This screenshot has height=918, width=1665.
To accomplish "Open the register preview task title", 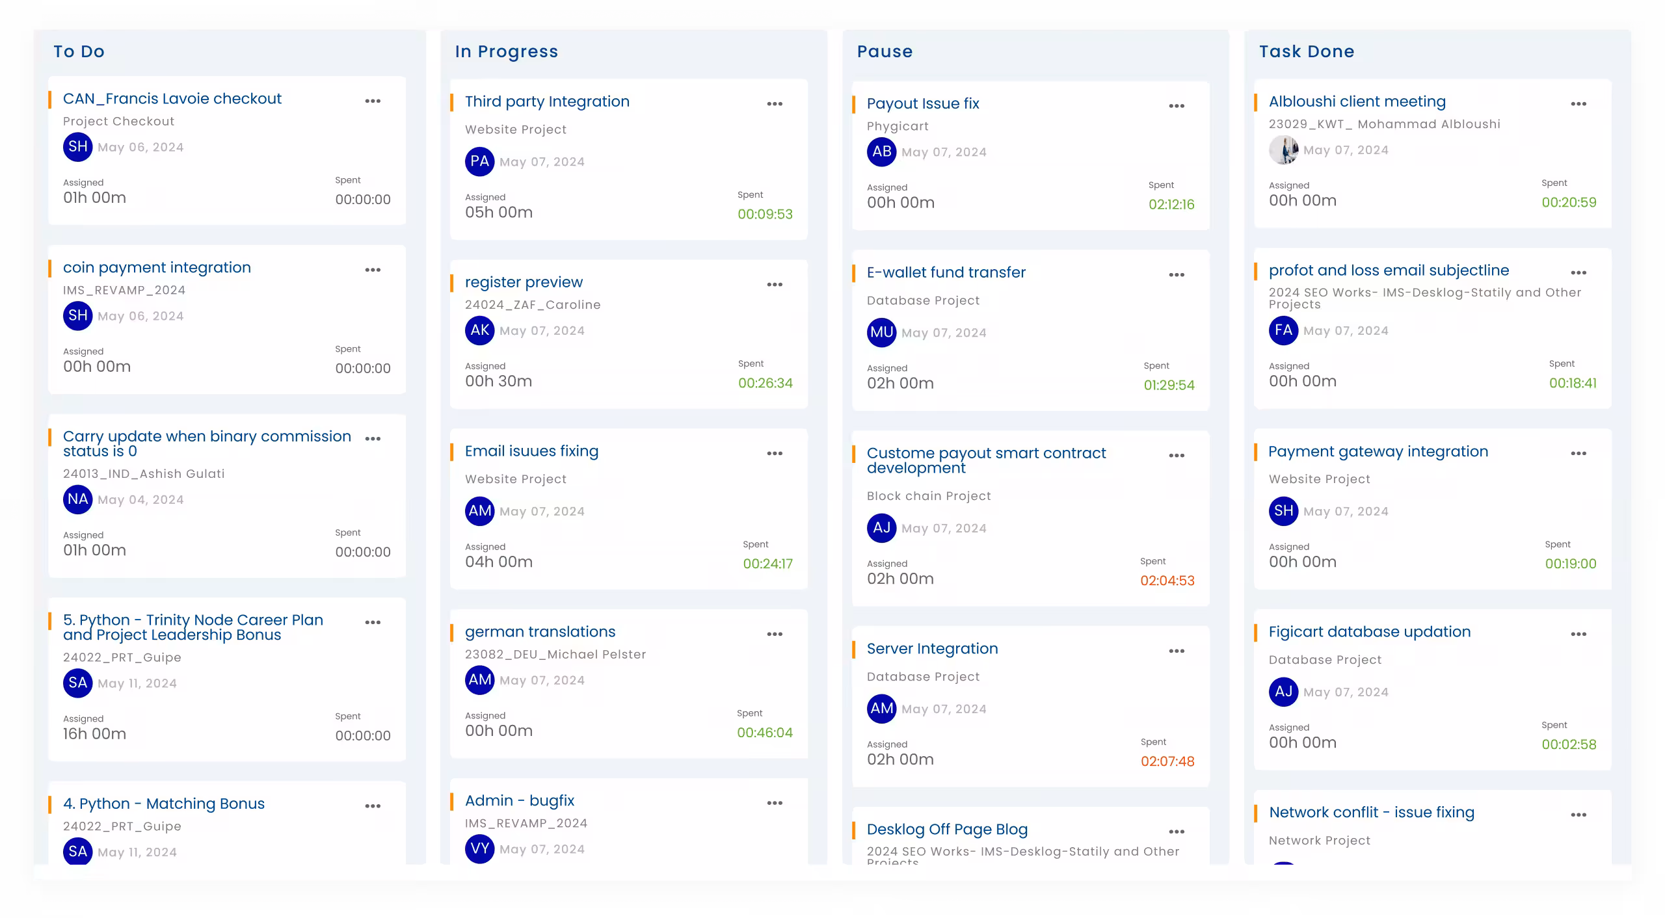I will [524, 282].
